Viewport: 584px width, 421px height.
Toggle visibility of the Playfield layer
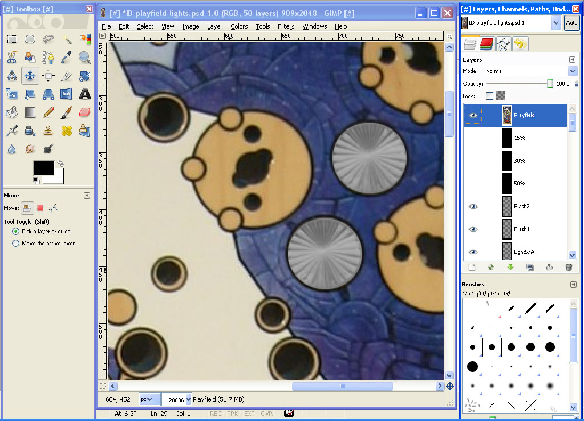pos(473,115)
